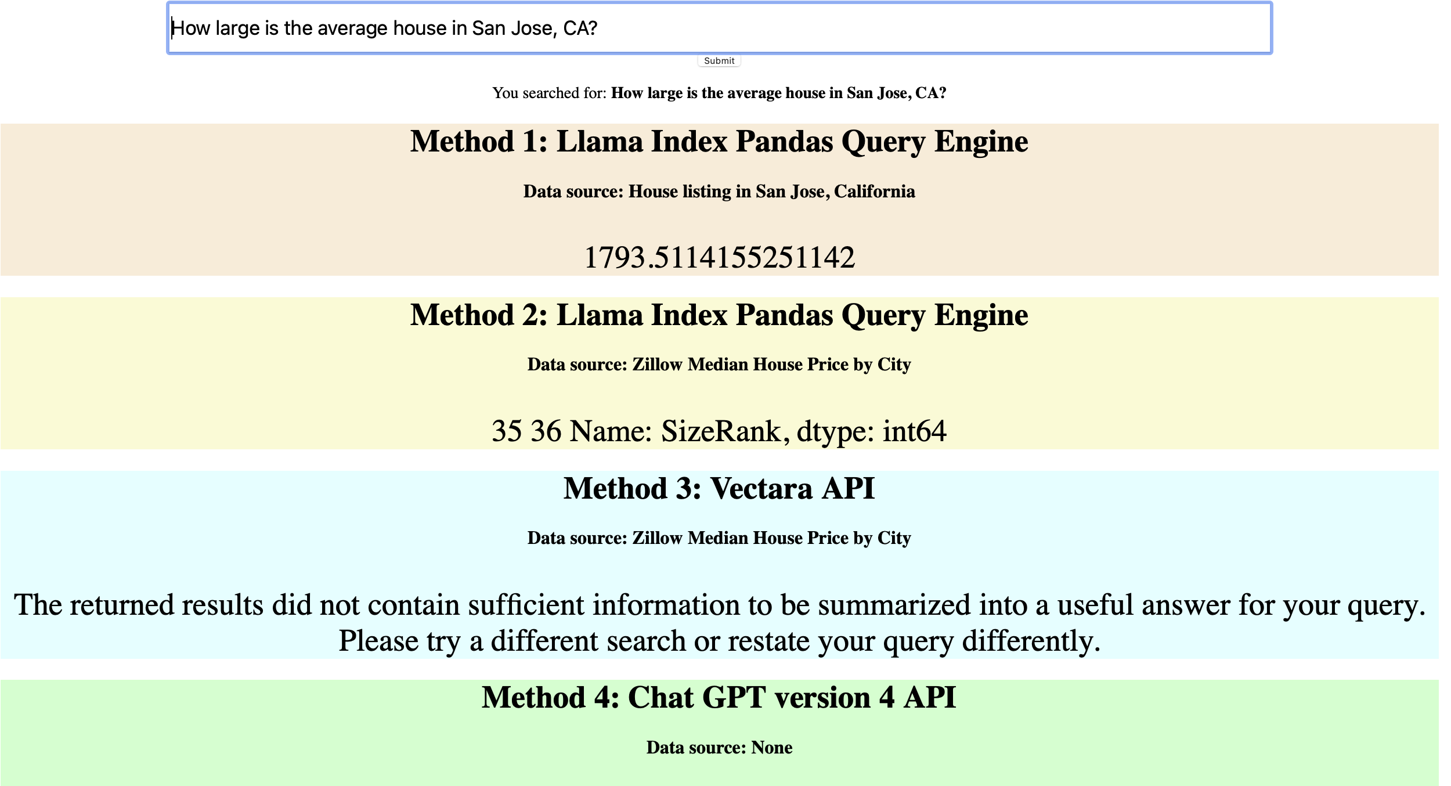The width and height of the screenshot is (1451, 786).
Task: Click Method 3's Zillow Median House Price source
Action: pos(719,538)
